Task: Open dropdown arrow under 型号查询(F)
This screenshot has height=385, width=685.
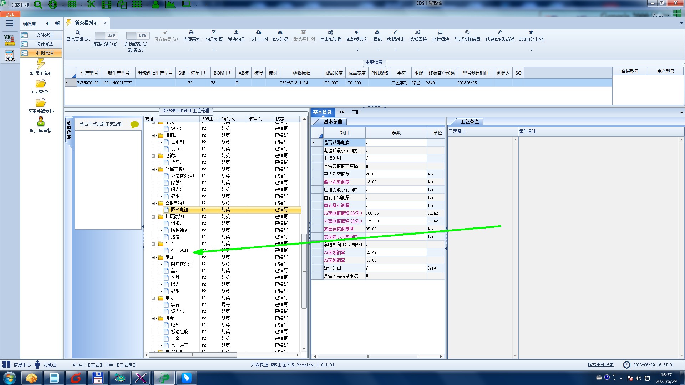Action: (78, 50)
